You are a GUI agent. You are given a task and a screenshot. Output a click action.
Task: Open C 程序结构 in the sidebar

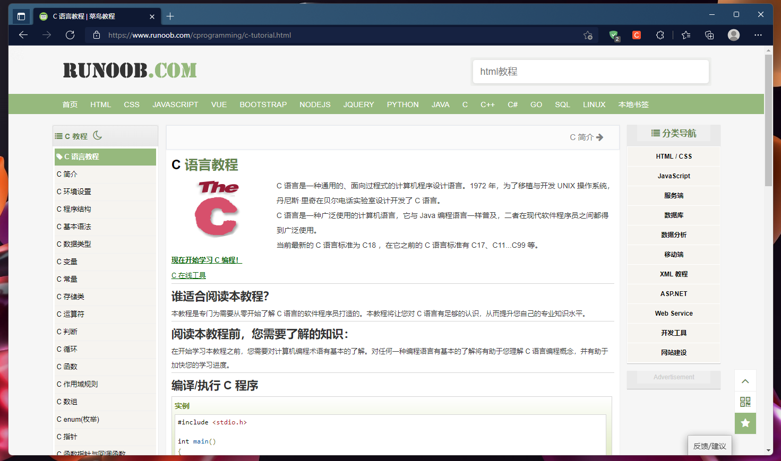pos(105,209)
